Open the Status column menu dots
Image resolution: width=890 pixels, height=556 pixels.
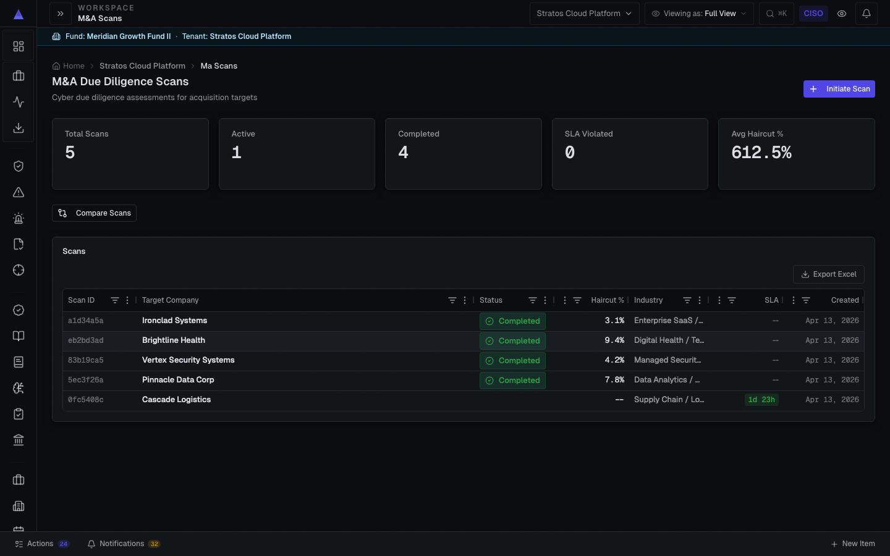tap(545, 300)
